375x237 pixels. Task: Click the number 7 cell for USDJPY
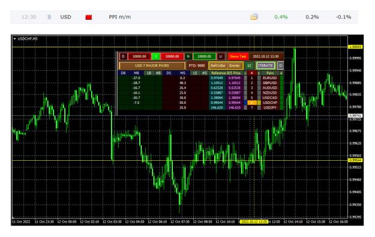(x=251, y=107)
